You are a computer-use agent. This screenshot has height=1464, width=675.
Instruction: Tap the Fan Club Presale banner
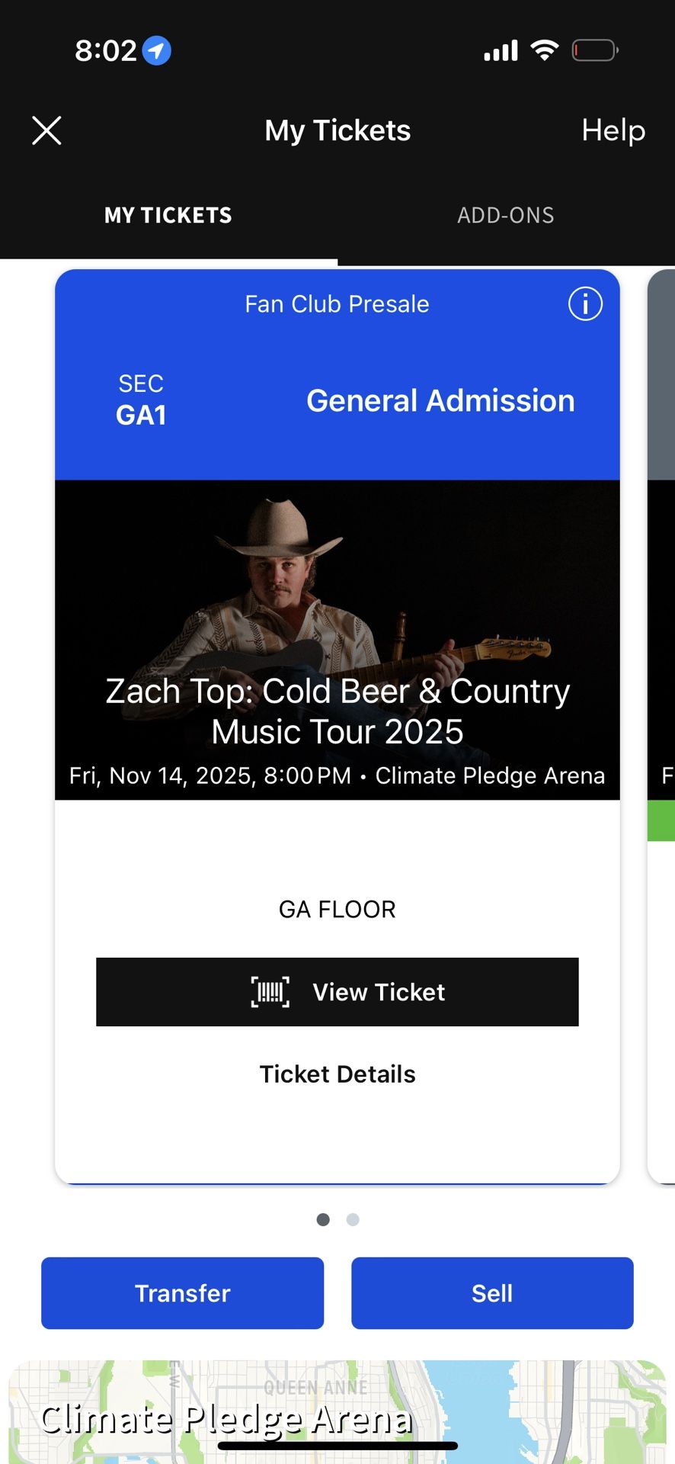[x=337, y=303]
